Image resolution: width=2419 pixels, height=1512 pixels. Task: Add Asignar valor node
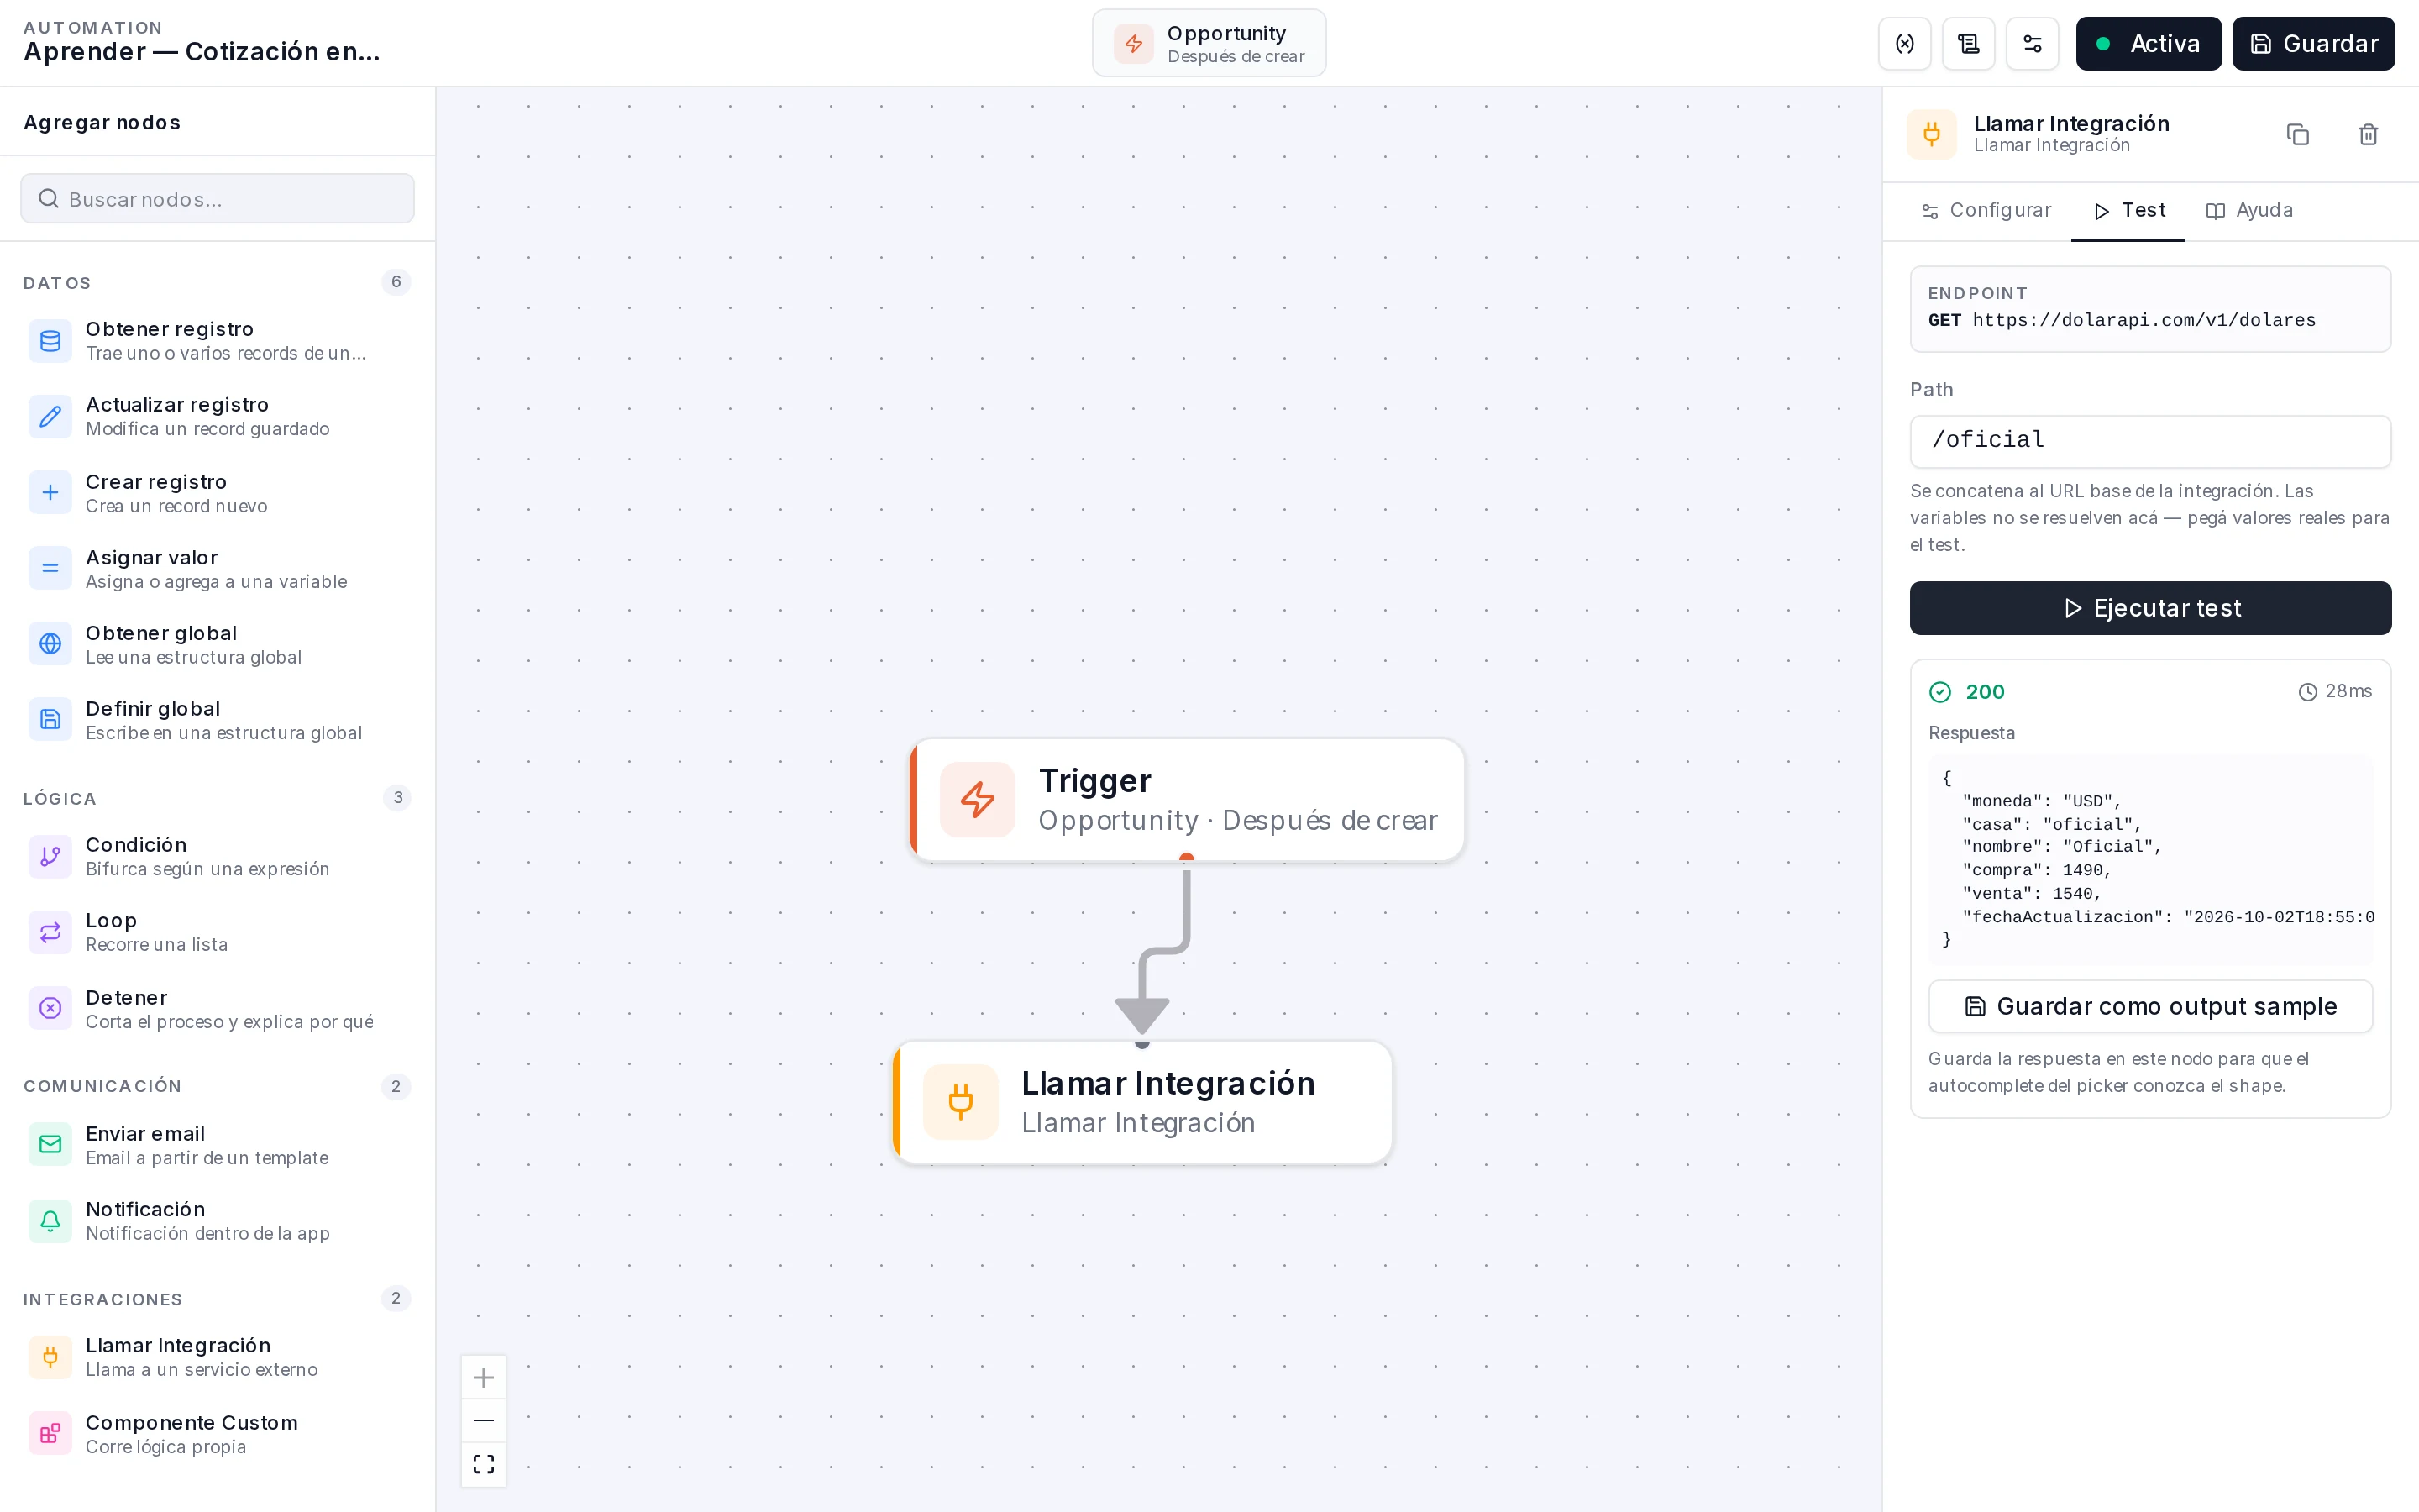pos(218,569)
